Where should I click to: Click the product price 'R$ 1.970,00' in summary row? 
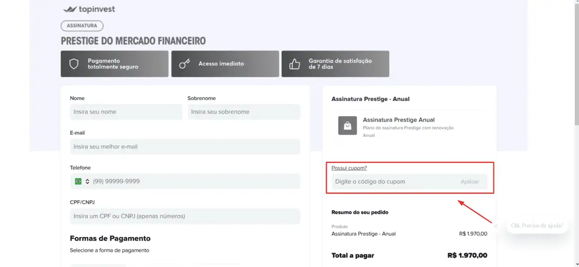[473, 234]
